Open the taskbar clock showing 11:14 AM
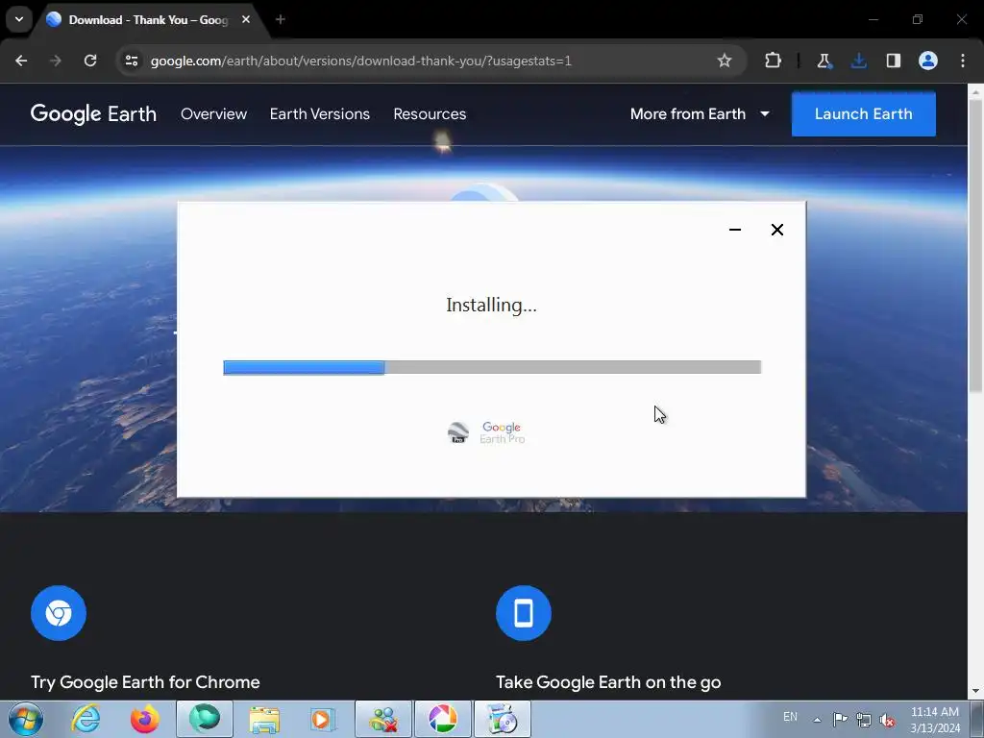Image resolution: width=984 pixels, height=738 pixels. 935,720
